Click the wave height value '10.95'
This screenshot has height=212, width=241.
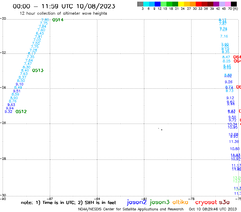(233, 127)
